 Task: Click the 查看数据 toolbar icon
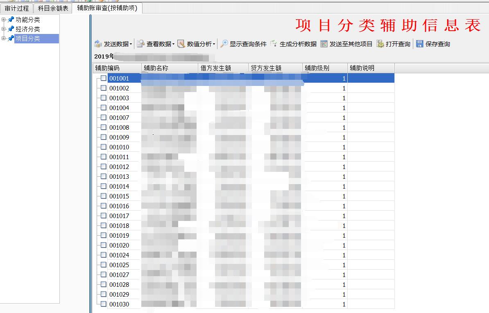pyautogui.click(x=141, y=44)
